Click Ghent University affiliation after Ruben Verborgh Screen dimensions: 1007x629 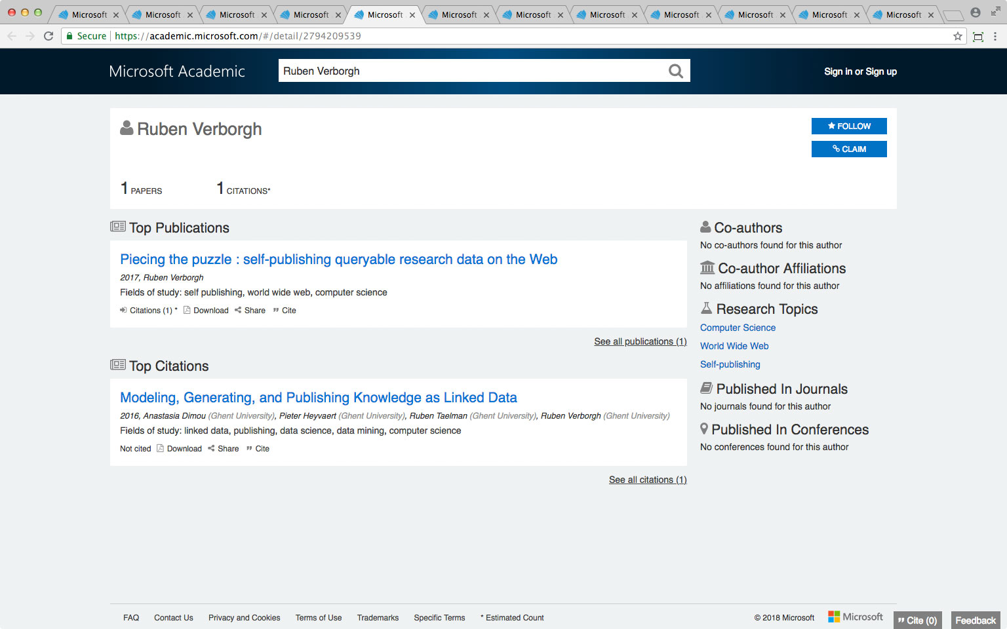(637, 416)
